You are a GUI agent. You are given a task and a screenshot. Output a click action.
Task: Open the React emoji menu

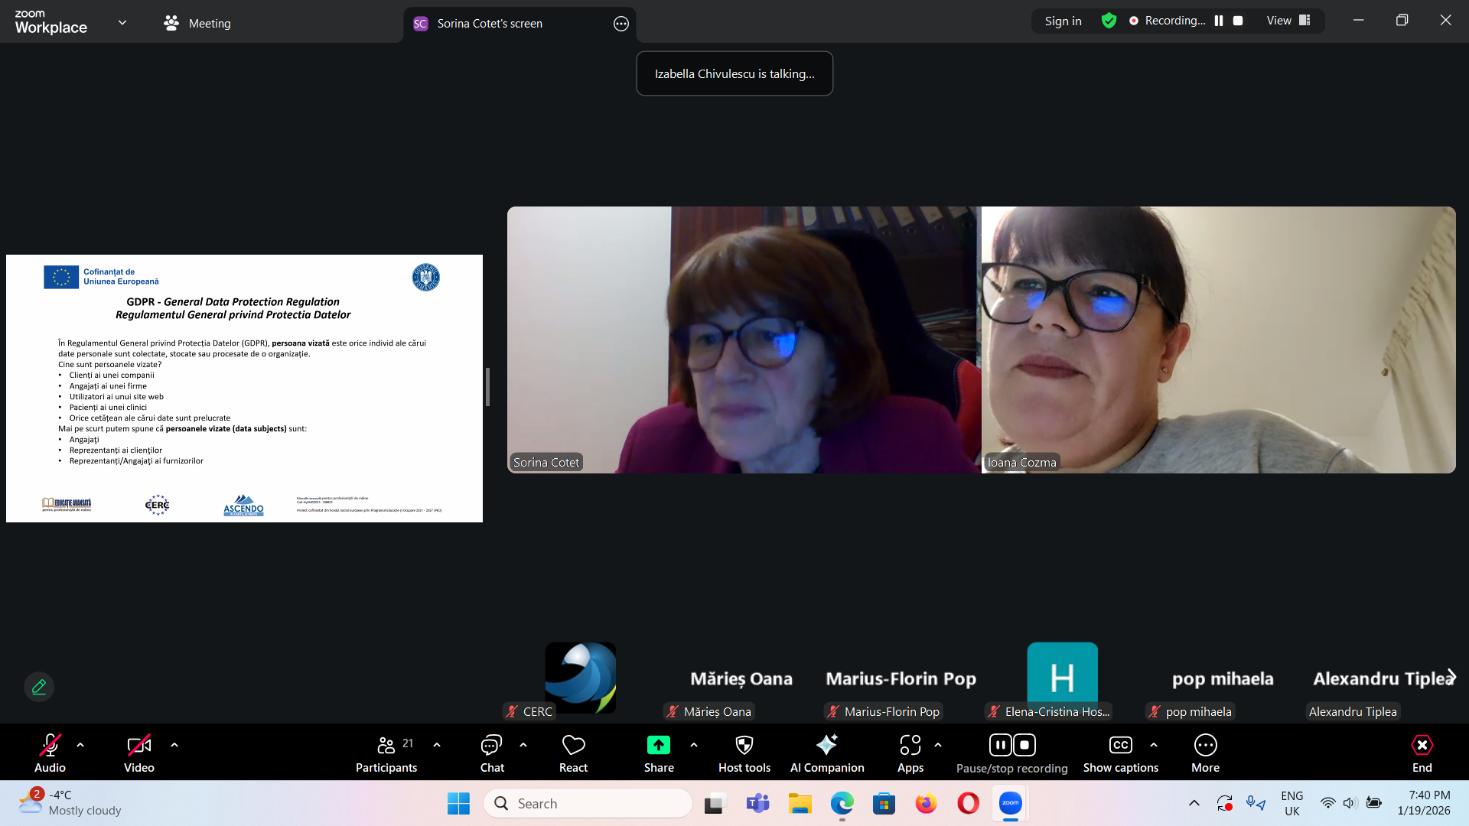click(573, 753)
